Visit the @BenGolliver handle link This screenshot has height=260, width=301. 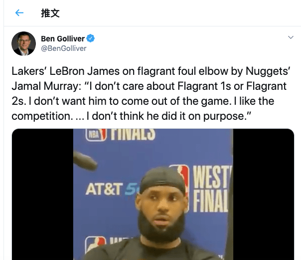pyautogui.click(x=64, y=48)
